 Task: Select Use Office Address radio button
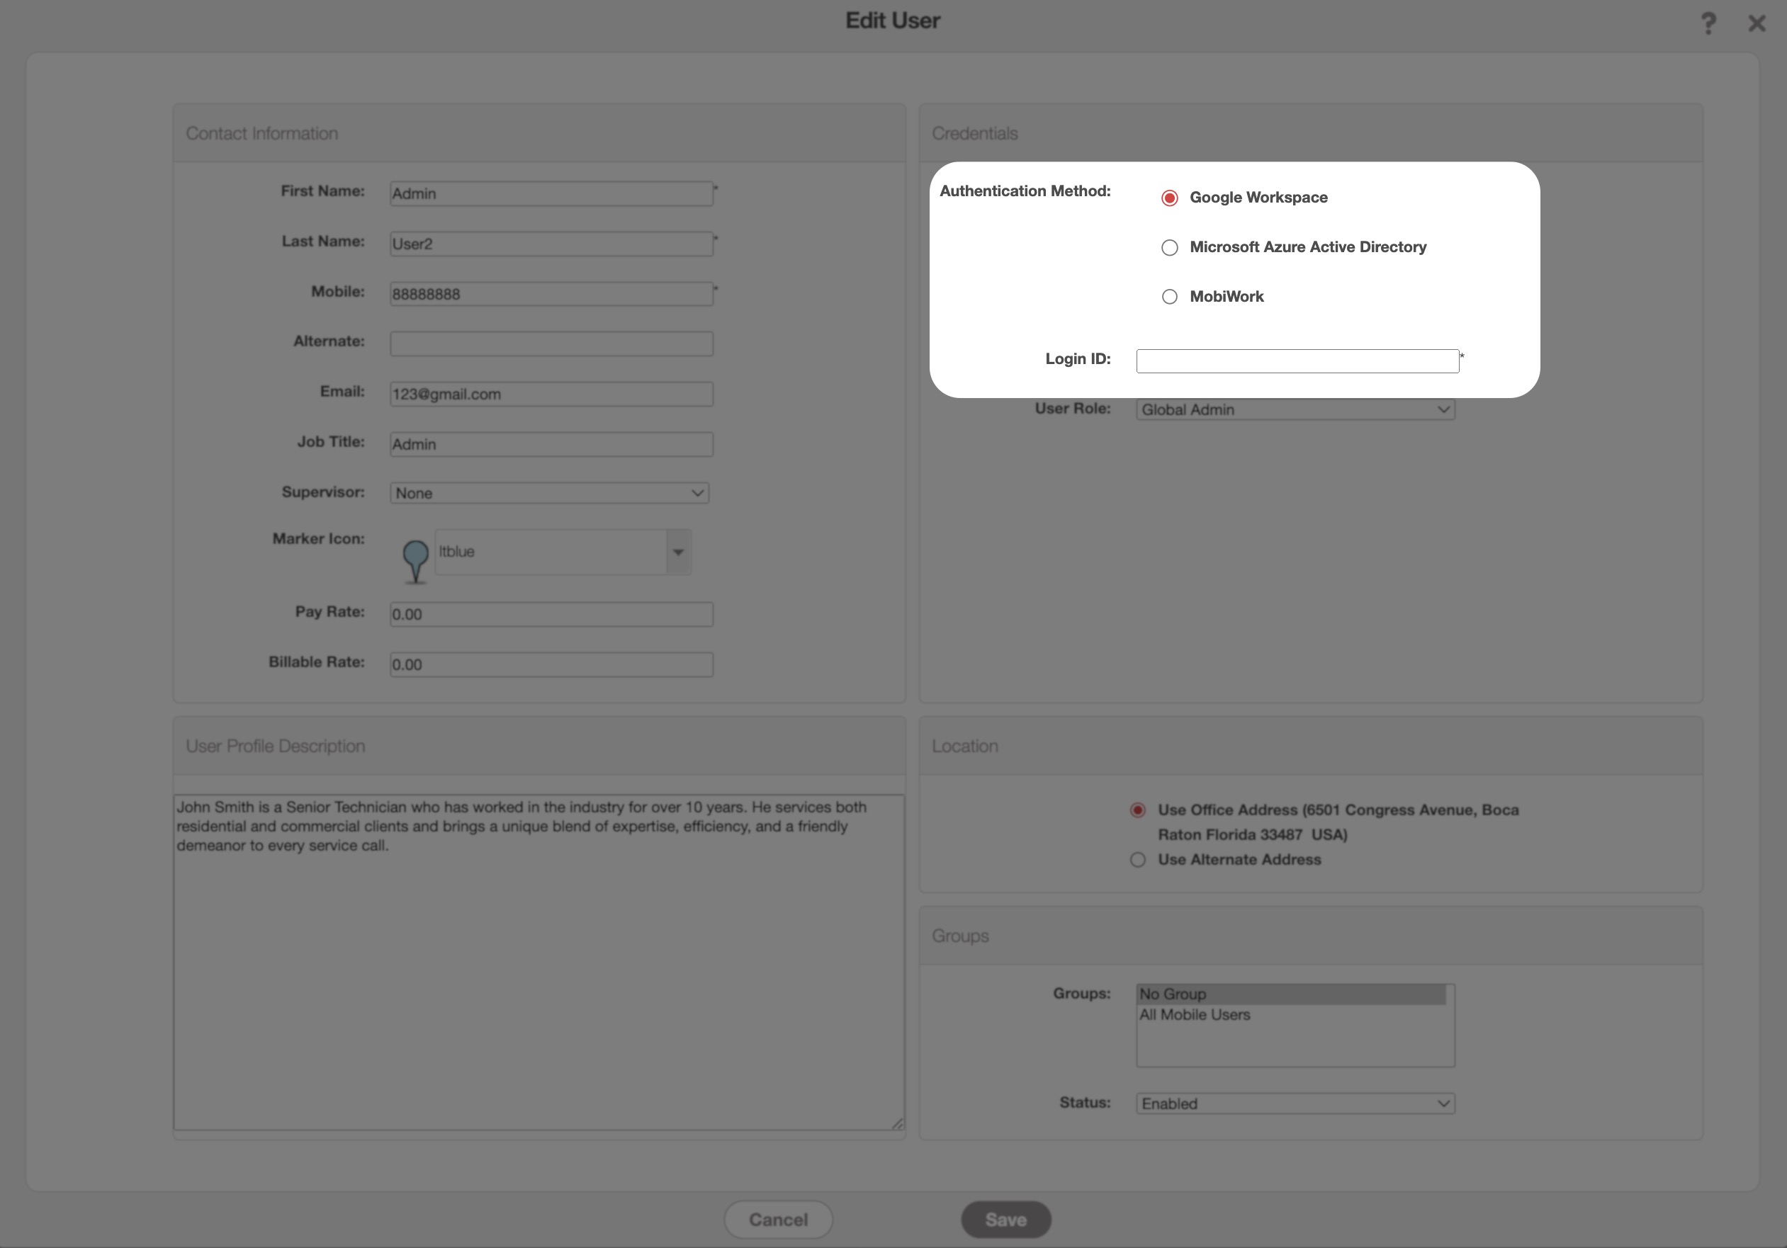1138,810
